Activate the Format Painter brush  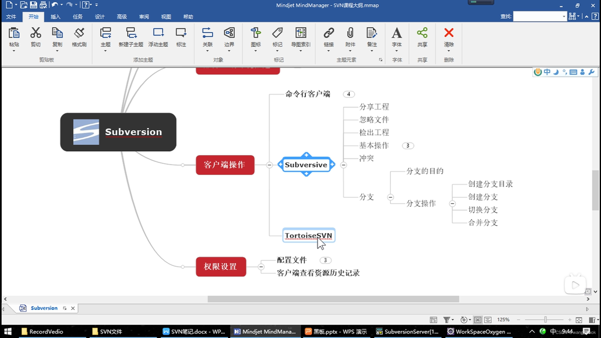point(79,33)
